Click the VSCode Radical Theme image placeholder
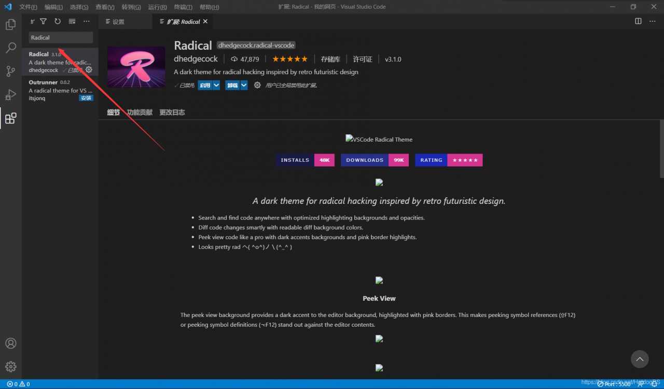Image resolution: width=664 pixels, height=389 pixels. click(x=379, y=139)
